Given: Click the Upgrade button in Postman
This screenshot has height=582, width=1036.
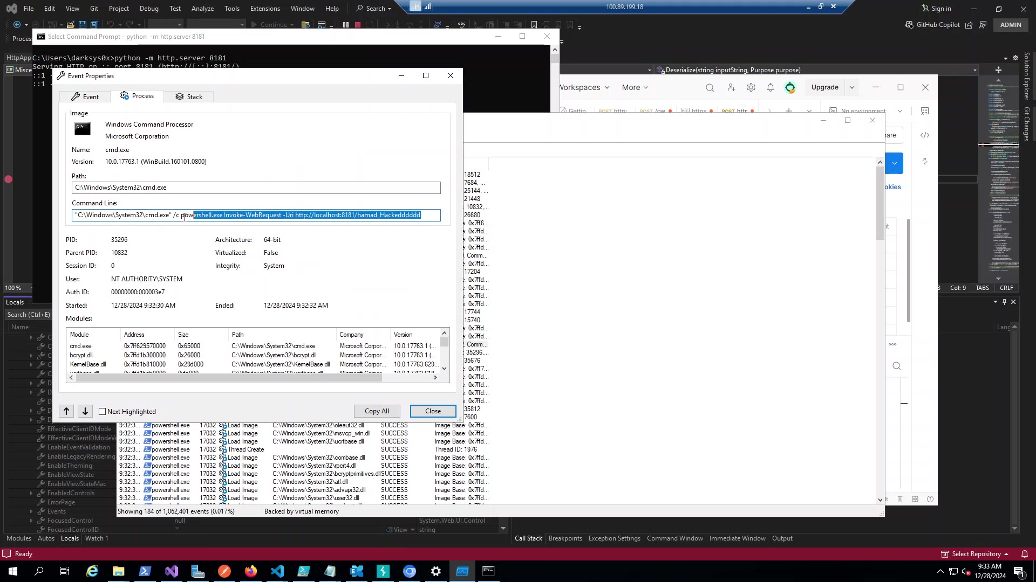Looking at the screenshot, I should pos(824,87).
